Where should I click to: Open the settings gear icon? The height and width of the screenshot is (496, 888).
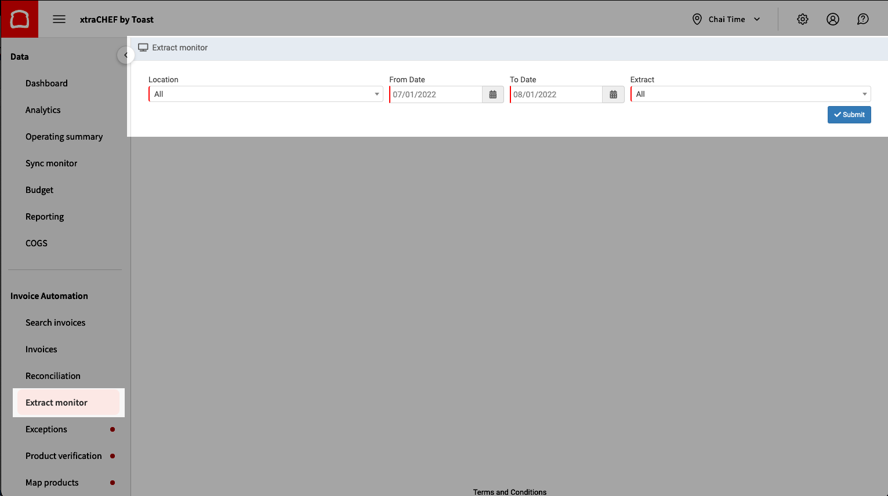[x=803, y=19]
